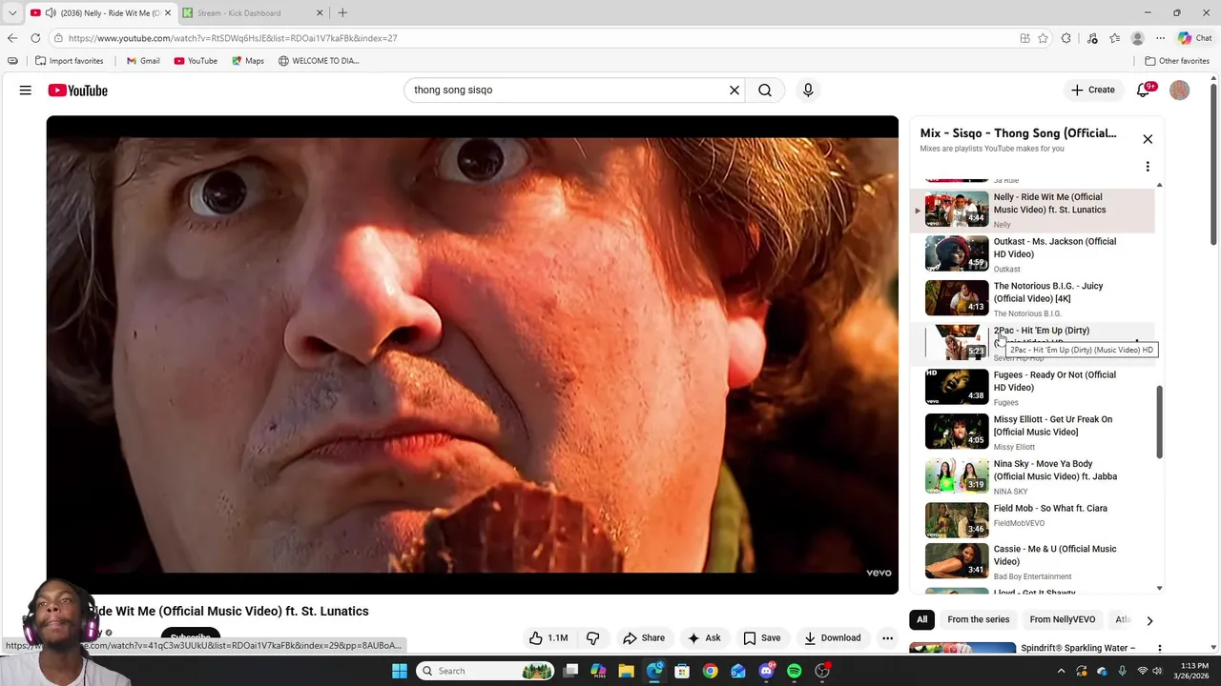Play Field Mob - So What ft. Ciara
The width and height of the screenshot is (1221, 686).
click(x=1032, y=519)
